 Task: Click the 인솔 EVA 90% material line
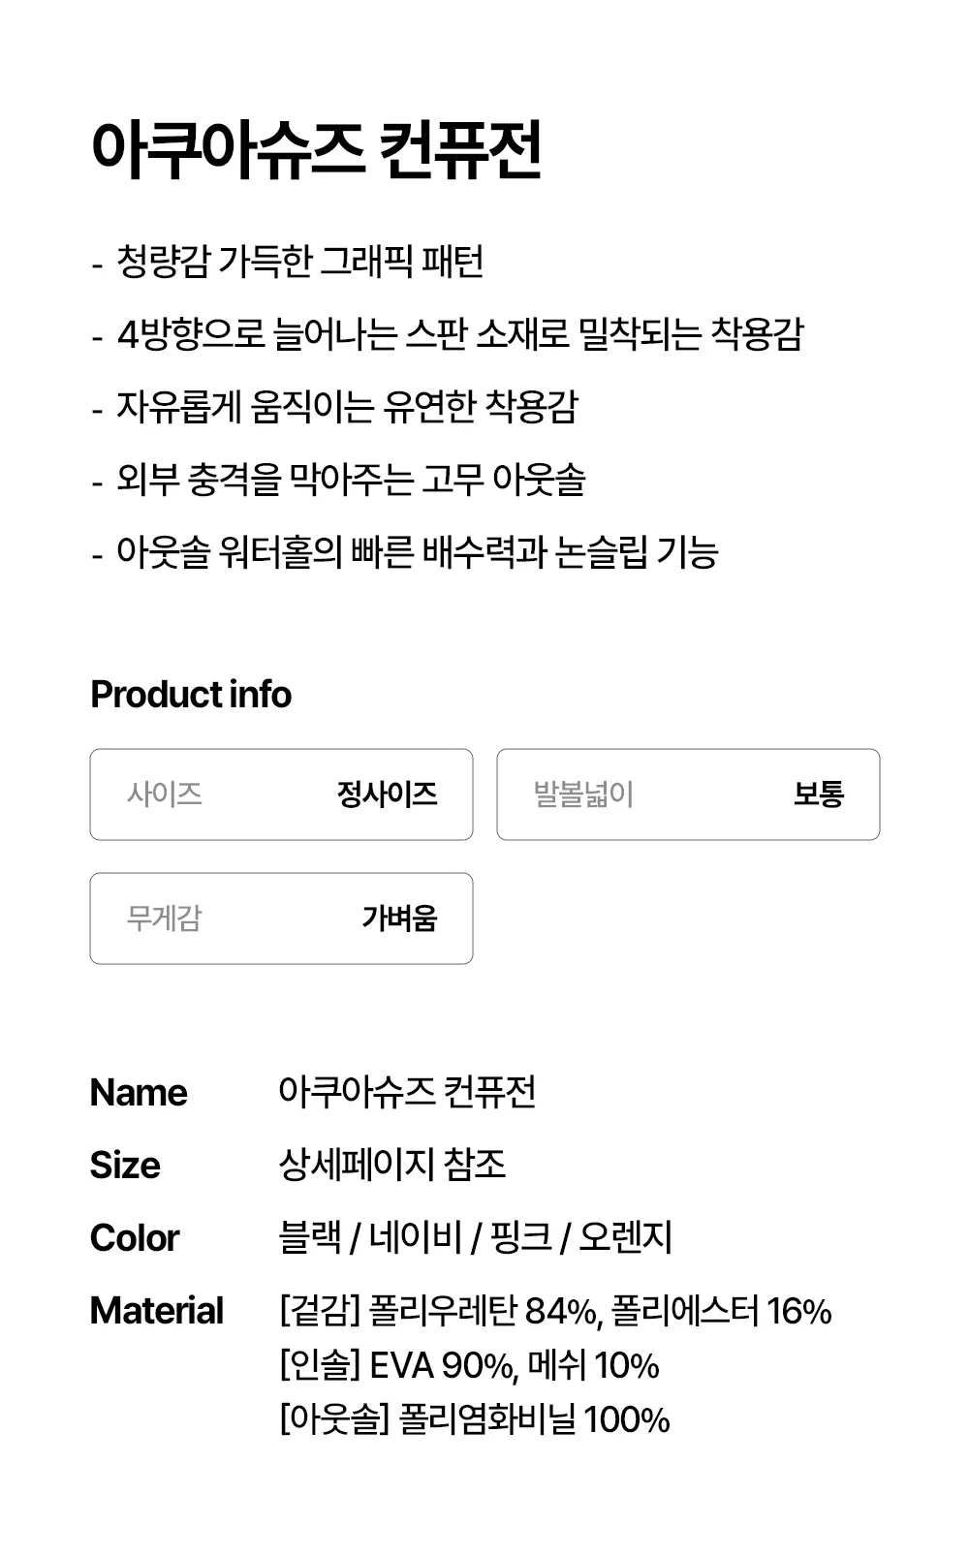coord(469,1366)
